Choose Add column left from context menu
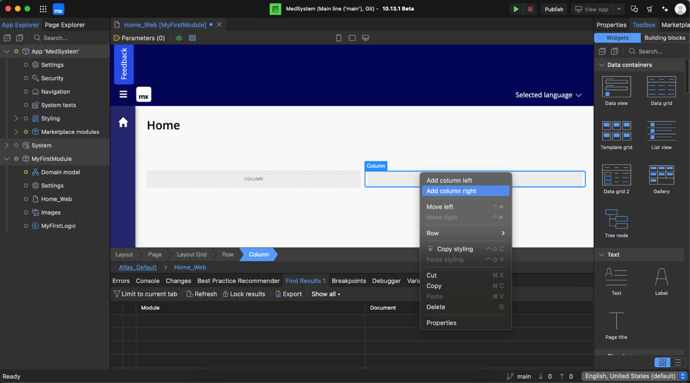Image resolution: width=690 pixels, height=383 pixels. pyautogui.click(x=449, y=180)
